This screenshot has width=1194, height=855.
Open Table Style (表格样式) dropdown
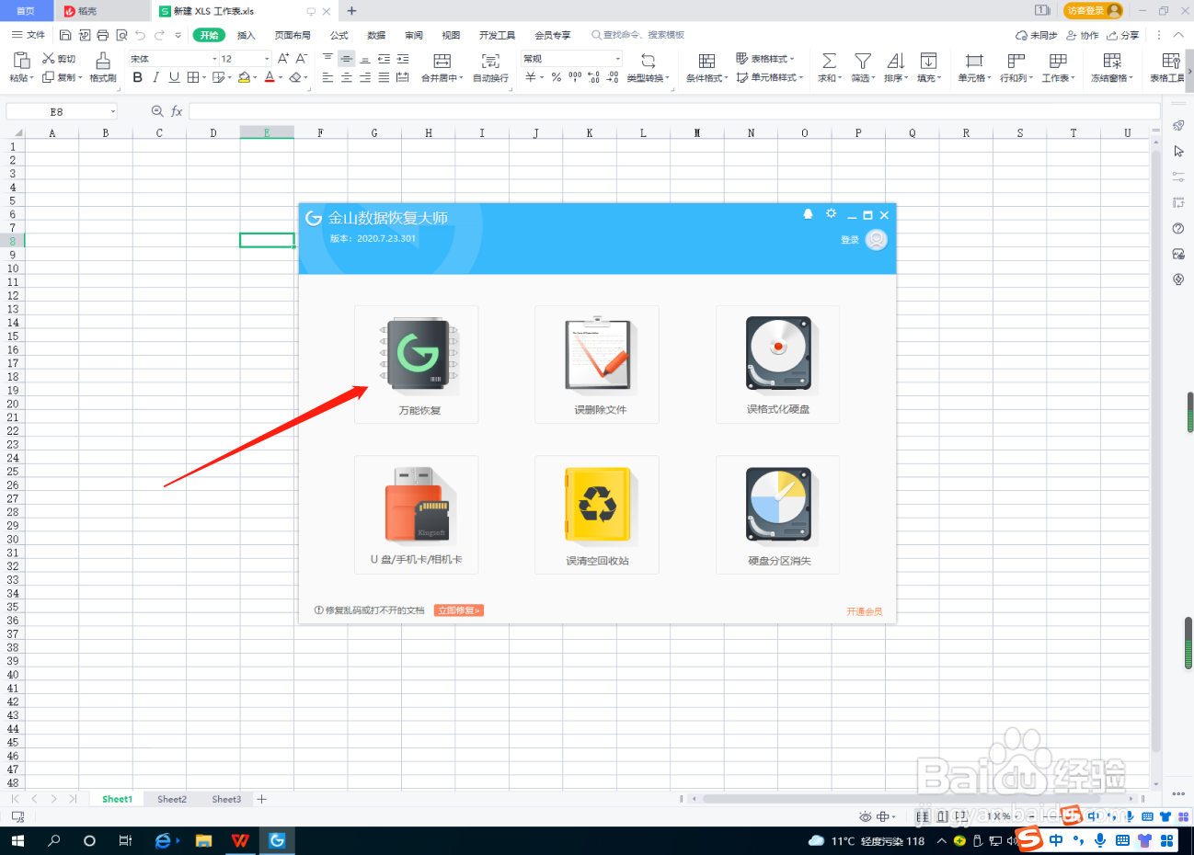765,59
